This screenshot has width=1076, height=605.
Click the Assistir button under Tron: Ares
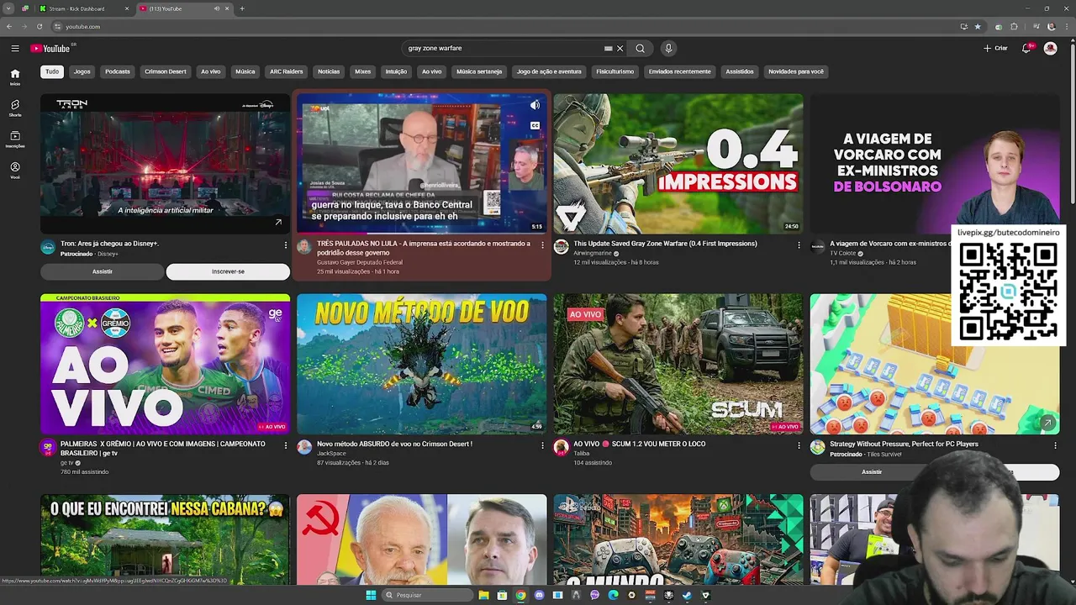click(x=103, y=271)
